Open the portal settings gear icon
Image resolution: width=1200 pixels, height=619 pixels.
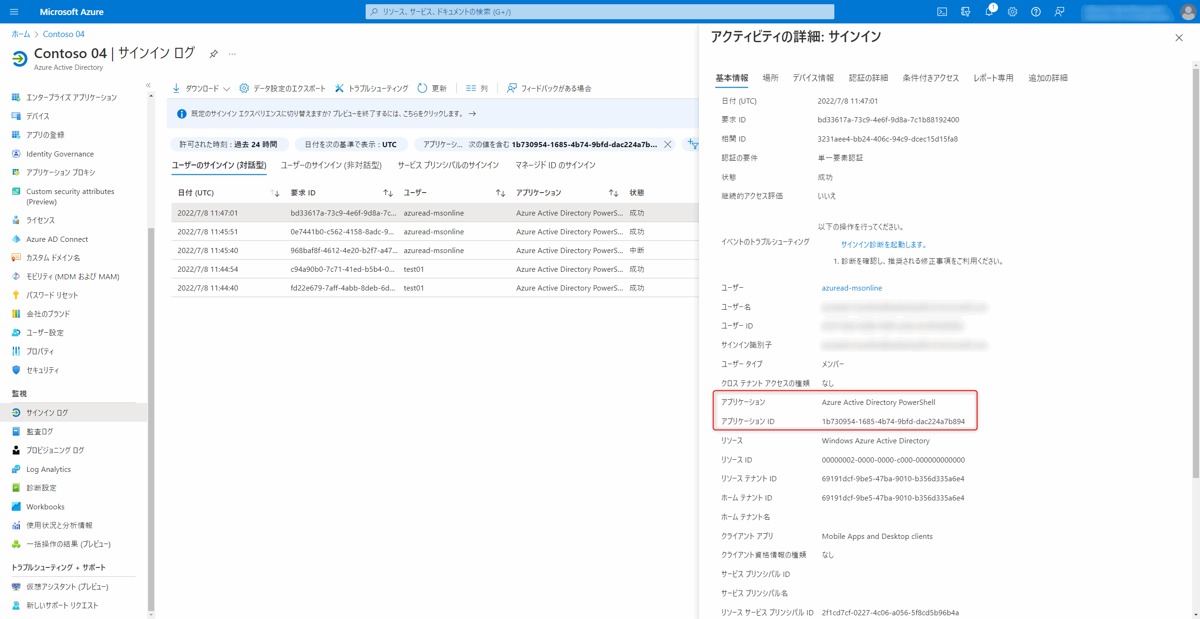click(x=1012, y=12)
